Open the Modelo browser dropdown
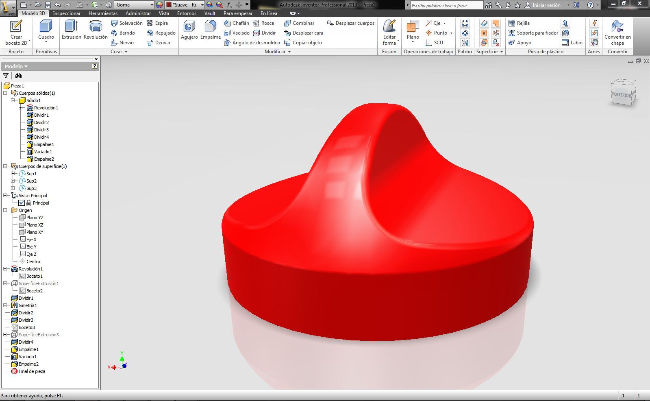Image resolution: width=650 pixels, height=401 pixels. [x=16, y=66]
